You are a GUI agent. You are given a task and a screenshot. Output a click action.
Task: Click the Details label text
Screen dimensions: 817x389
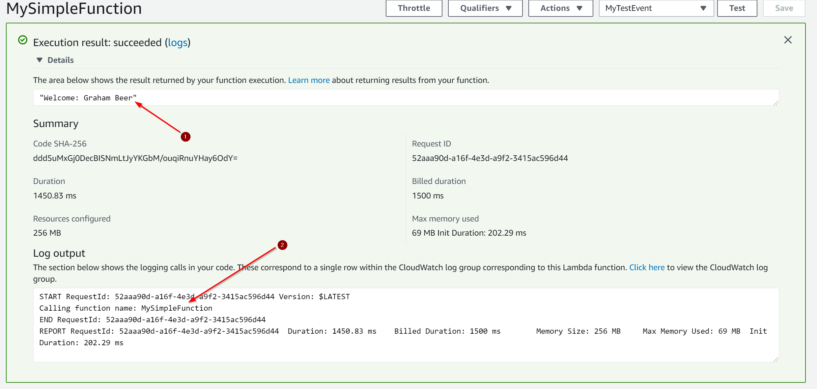[x=61, y=60]
